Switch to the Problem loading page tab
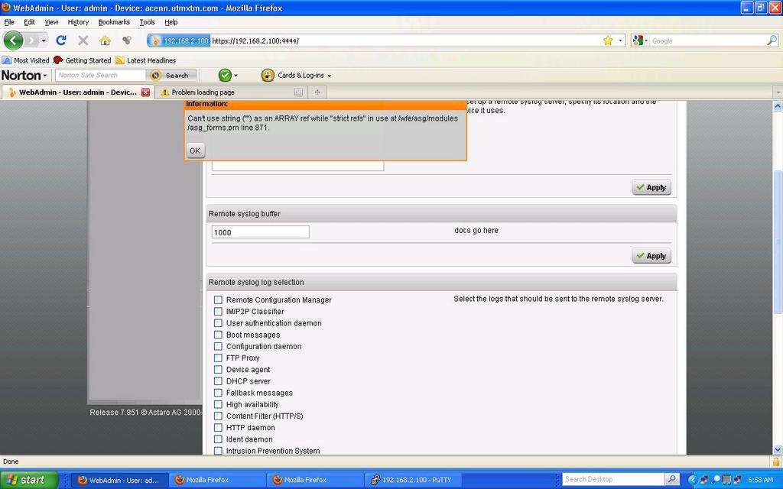The height and width of the screenshot is (489, 783). click(x=226, y=92)
